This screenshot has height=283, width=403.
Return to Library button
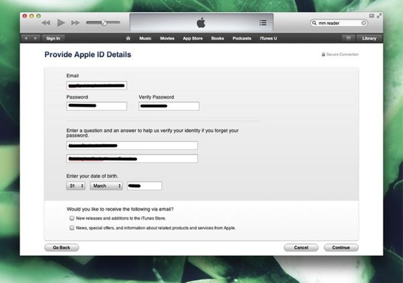(369, 39)
